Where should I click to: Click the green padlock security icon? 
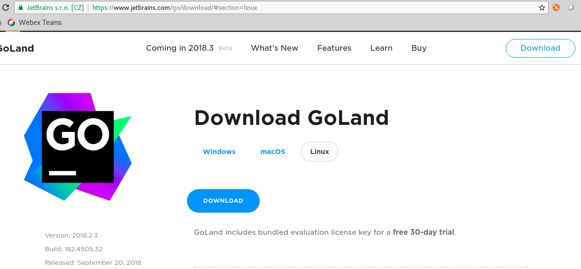pyautogui.click(x=21, y=8)
